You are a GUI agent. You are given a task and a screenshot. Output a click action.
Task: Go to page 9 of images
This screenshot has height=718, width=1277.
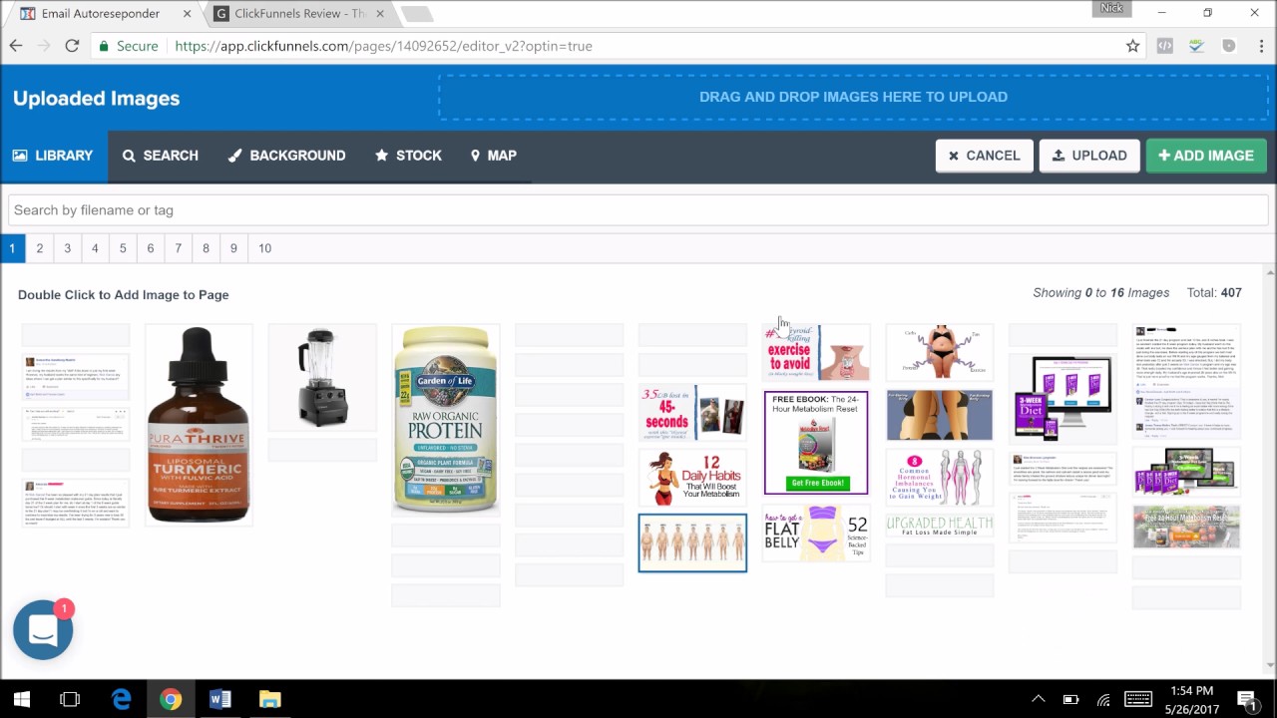(233, 248)
